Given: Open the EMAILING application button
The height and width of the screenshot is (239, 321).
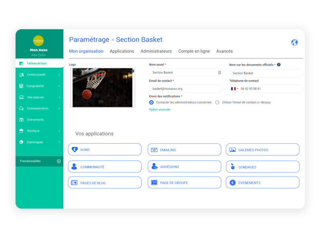Looking at the screenshot, I should [185, 150].
